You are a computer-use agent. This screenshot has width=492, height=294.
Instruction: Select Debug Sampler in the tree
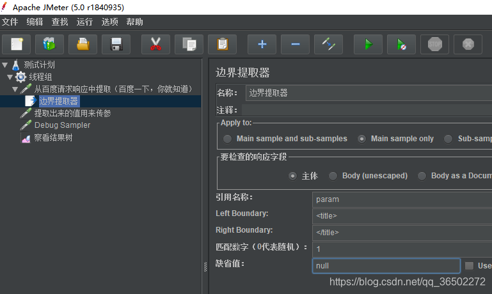coord(62,125)
